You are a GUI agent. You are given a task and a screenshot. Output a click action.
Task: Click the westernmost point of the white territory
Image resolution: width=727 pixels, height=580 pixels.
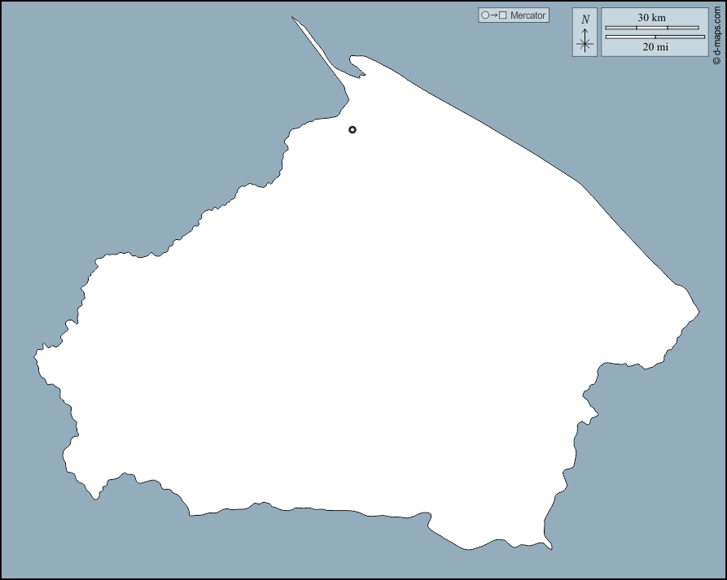tap(36, 355)
